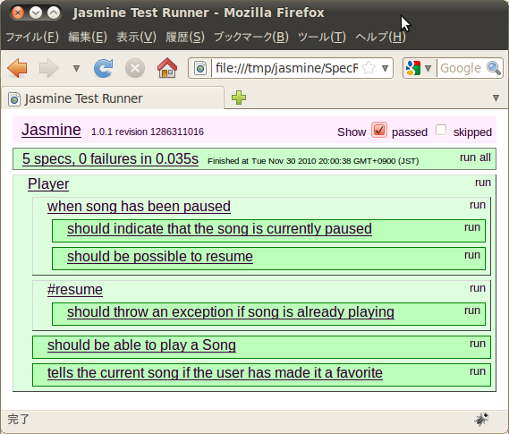509x434 pixels.
Task: Open the ファイル(F) menu
Action: click(32, 37)
